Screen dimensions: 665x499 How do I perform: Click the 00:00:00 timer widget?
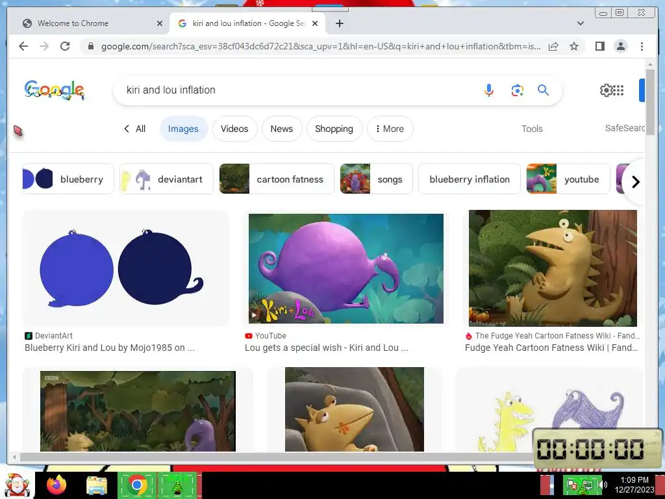click(597, 448)
